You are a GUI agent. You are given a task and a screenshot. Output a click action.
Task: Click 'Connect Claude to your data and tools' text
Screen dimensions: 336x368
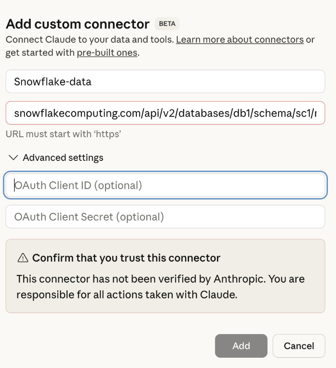(x=89, y=40)
